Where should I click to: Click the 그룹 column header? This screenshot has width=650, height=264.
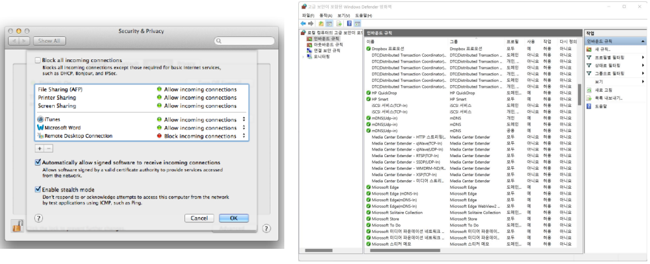coord(454,42)
